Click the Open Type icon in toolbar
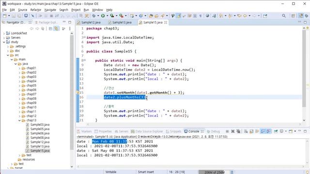Screen dimensions: 310x174 point(151,15)
